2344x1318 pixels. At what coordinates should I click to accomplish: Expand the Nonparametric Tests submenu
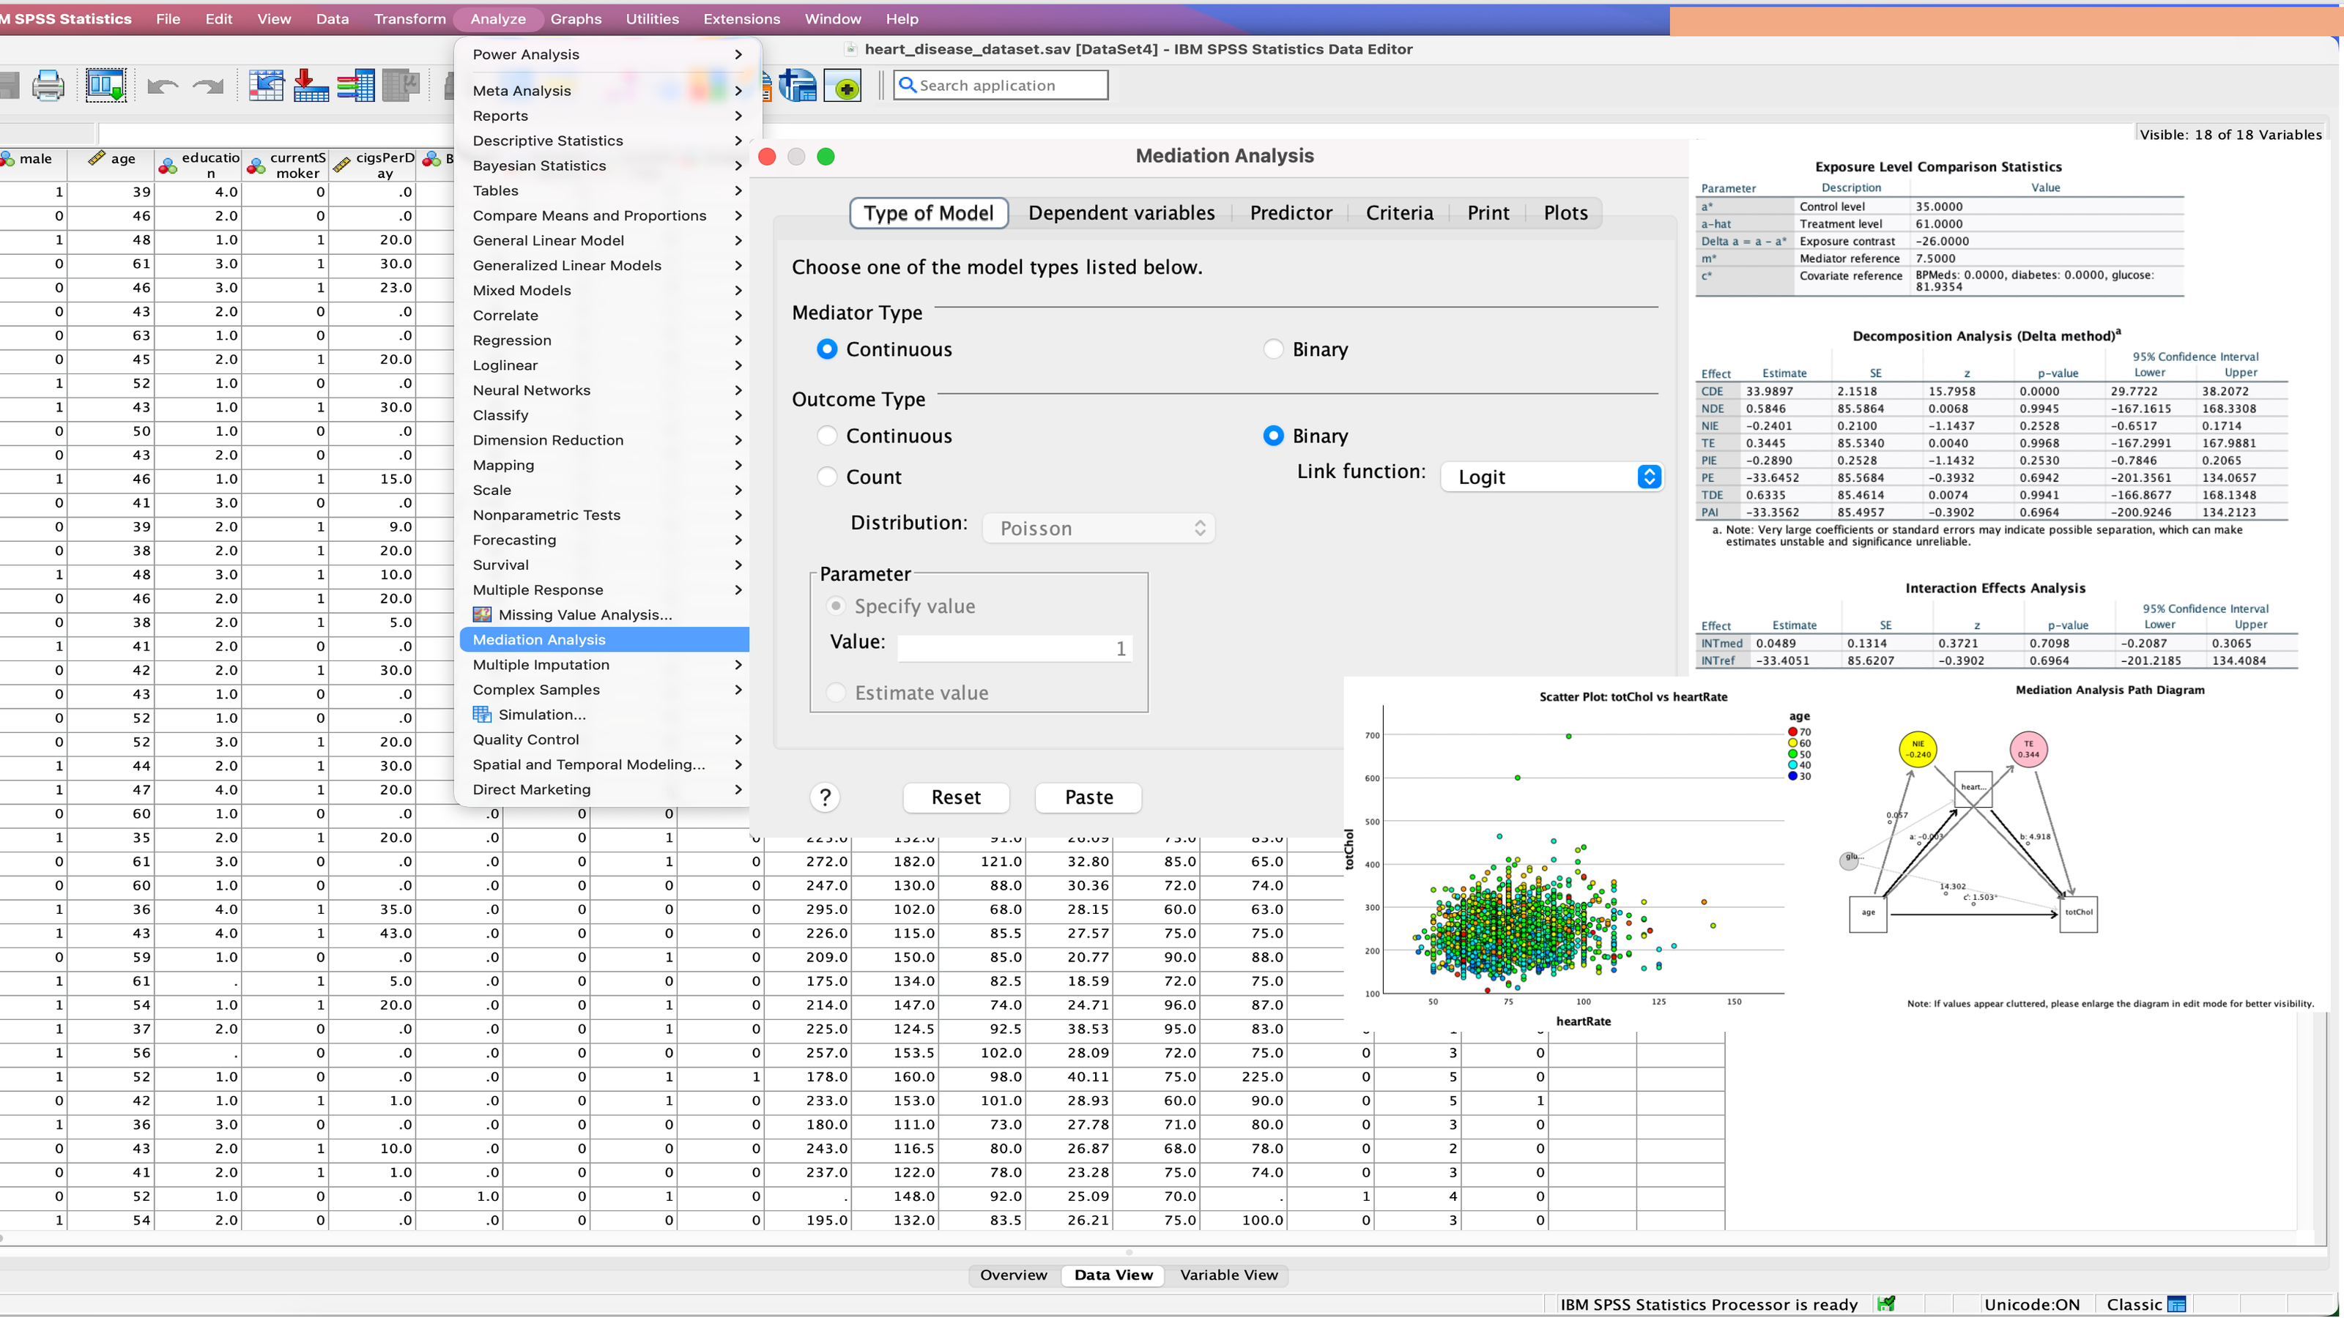point(607,515)
